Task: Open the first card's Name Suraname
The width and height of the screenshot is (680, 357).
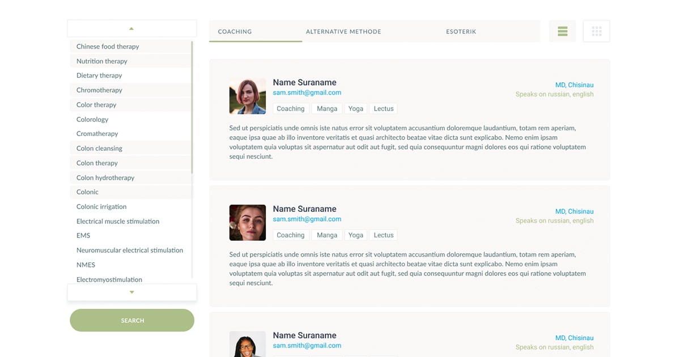Action: (x=304, y=83)
